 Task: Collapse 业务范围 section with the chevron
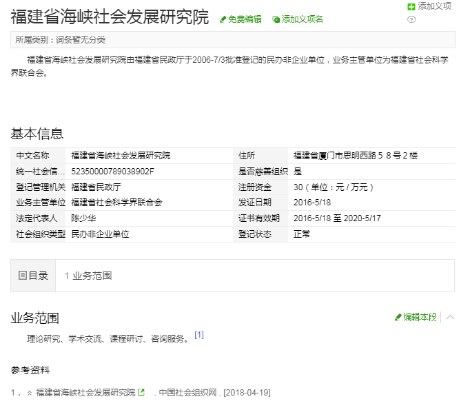point(450,317)
